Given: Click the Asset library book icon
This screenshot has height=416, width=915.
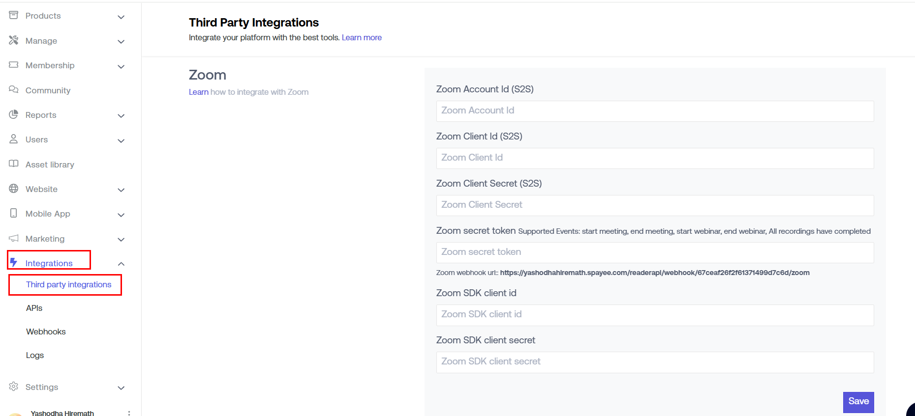Looking at the screenshot, I should [x=14, y=164].
